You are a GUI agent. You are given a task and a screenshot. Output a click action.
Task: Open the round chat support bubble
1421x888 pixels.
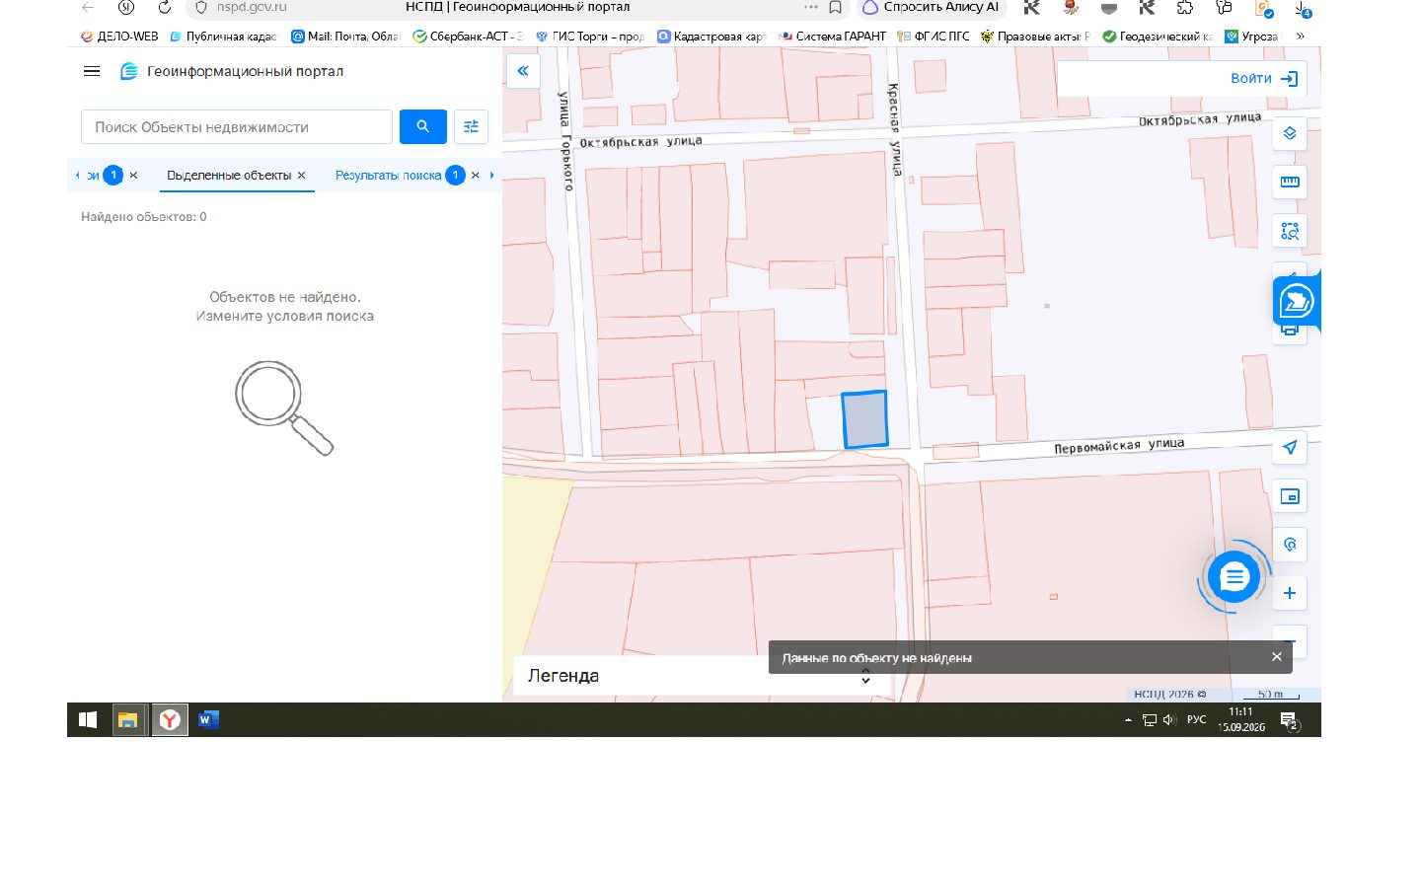point(1234,577)
